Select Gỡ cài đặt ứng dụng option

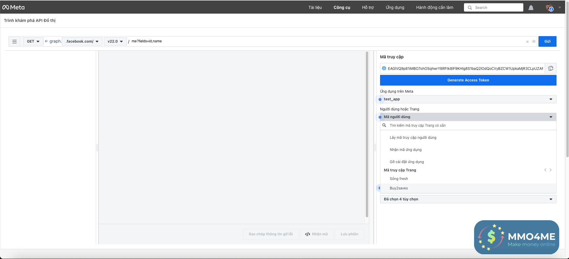[x=468, y=162]
